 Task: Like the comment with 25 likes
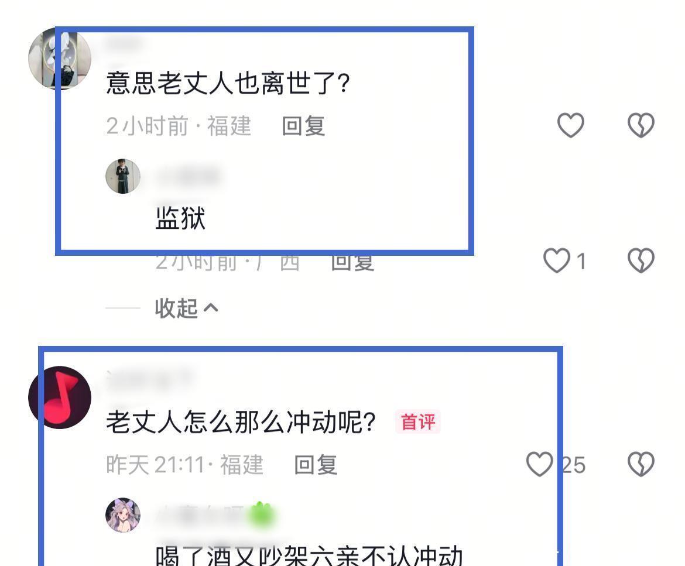point(540,464)
